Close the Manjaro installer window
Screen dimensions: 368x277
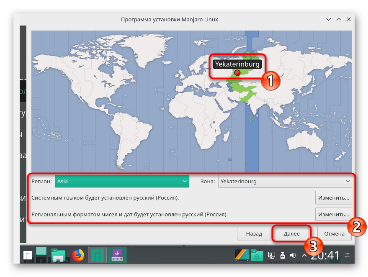coord(349,20)
